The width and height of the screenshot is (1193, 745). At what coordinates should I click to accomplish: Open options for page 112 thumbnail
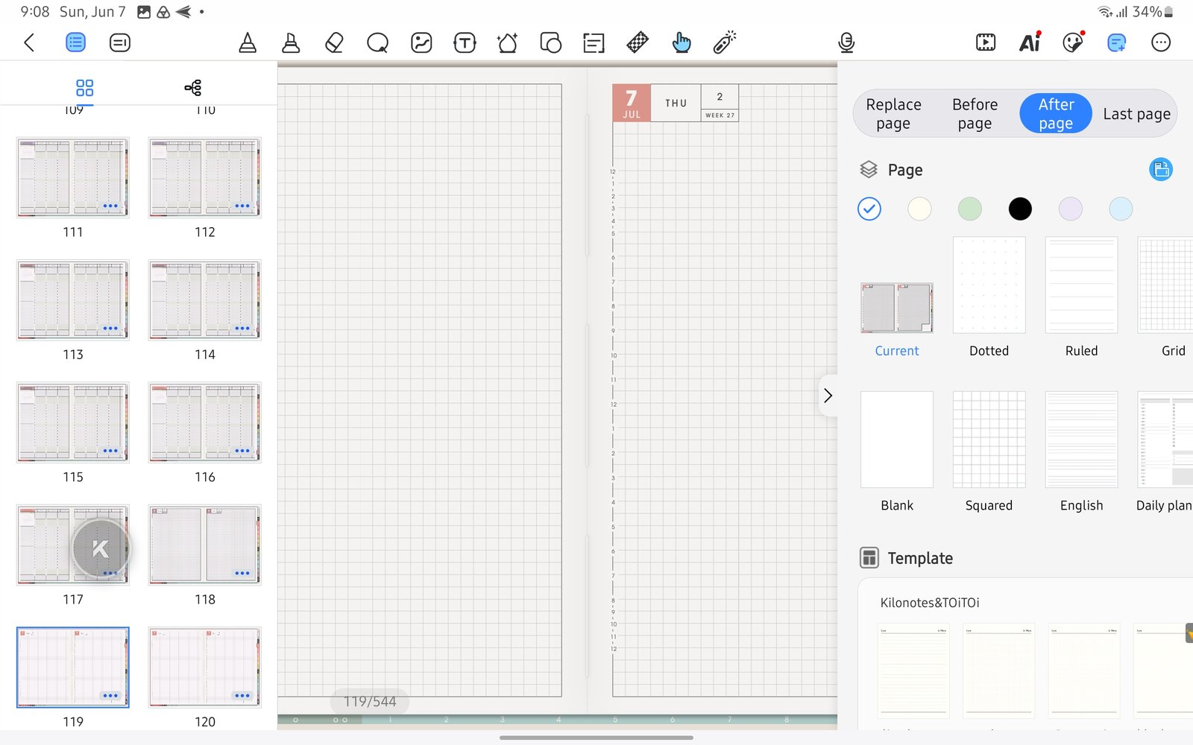click(242, 206)
